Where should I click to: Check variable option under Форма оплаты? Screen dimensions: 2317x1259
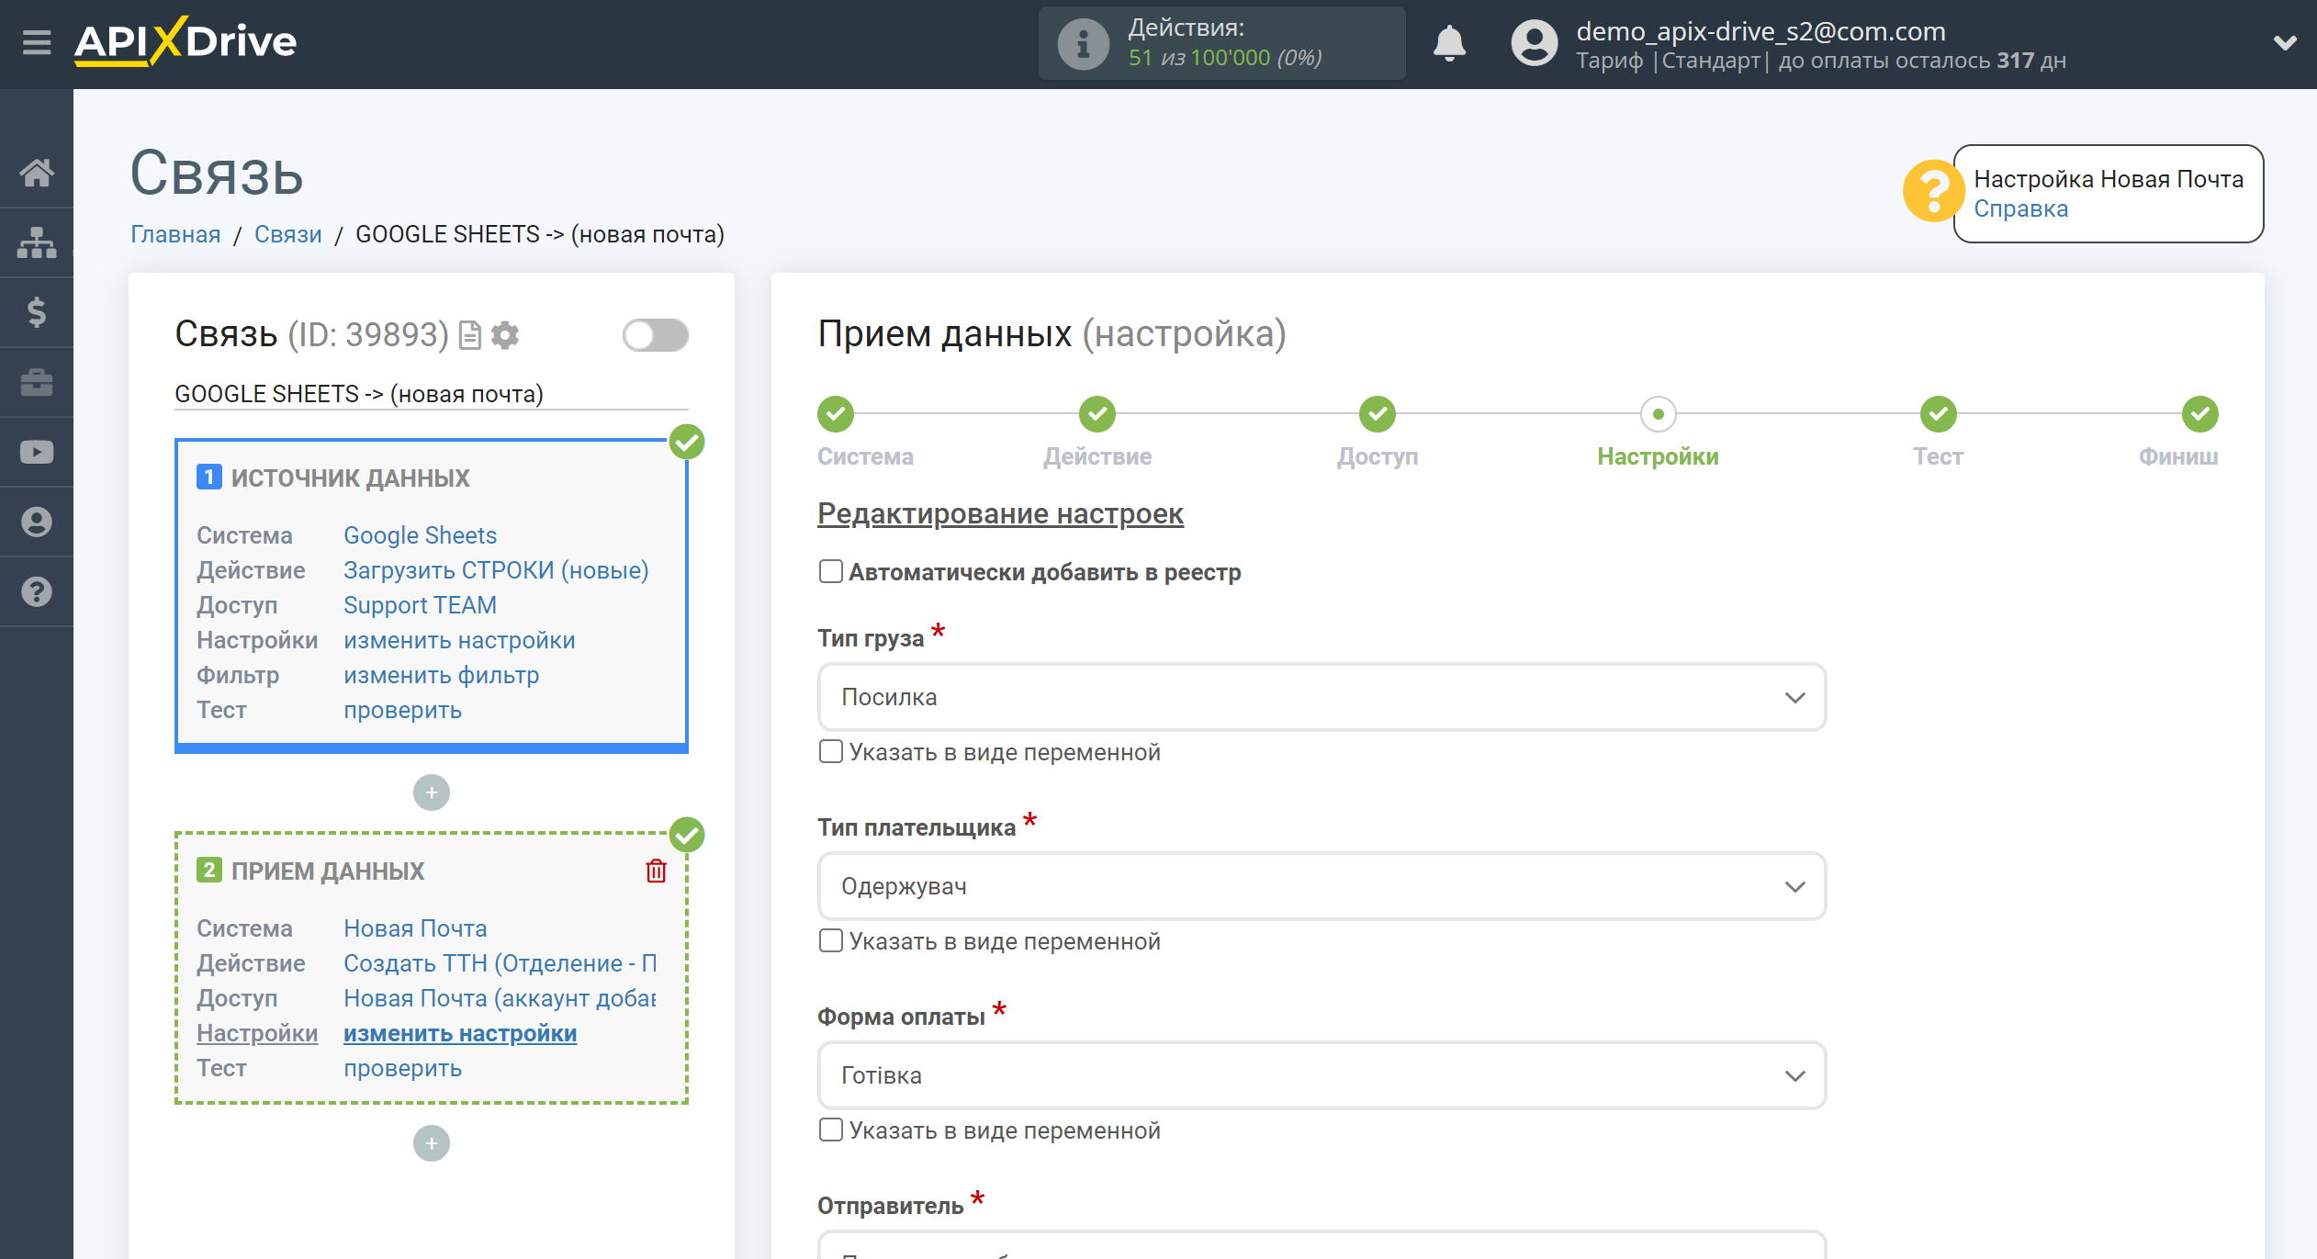coord(830,1130)
